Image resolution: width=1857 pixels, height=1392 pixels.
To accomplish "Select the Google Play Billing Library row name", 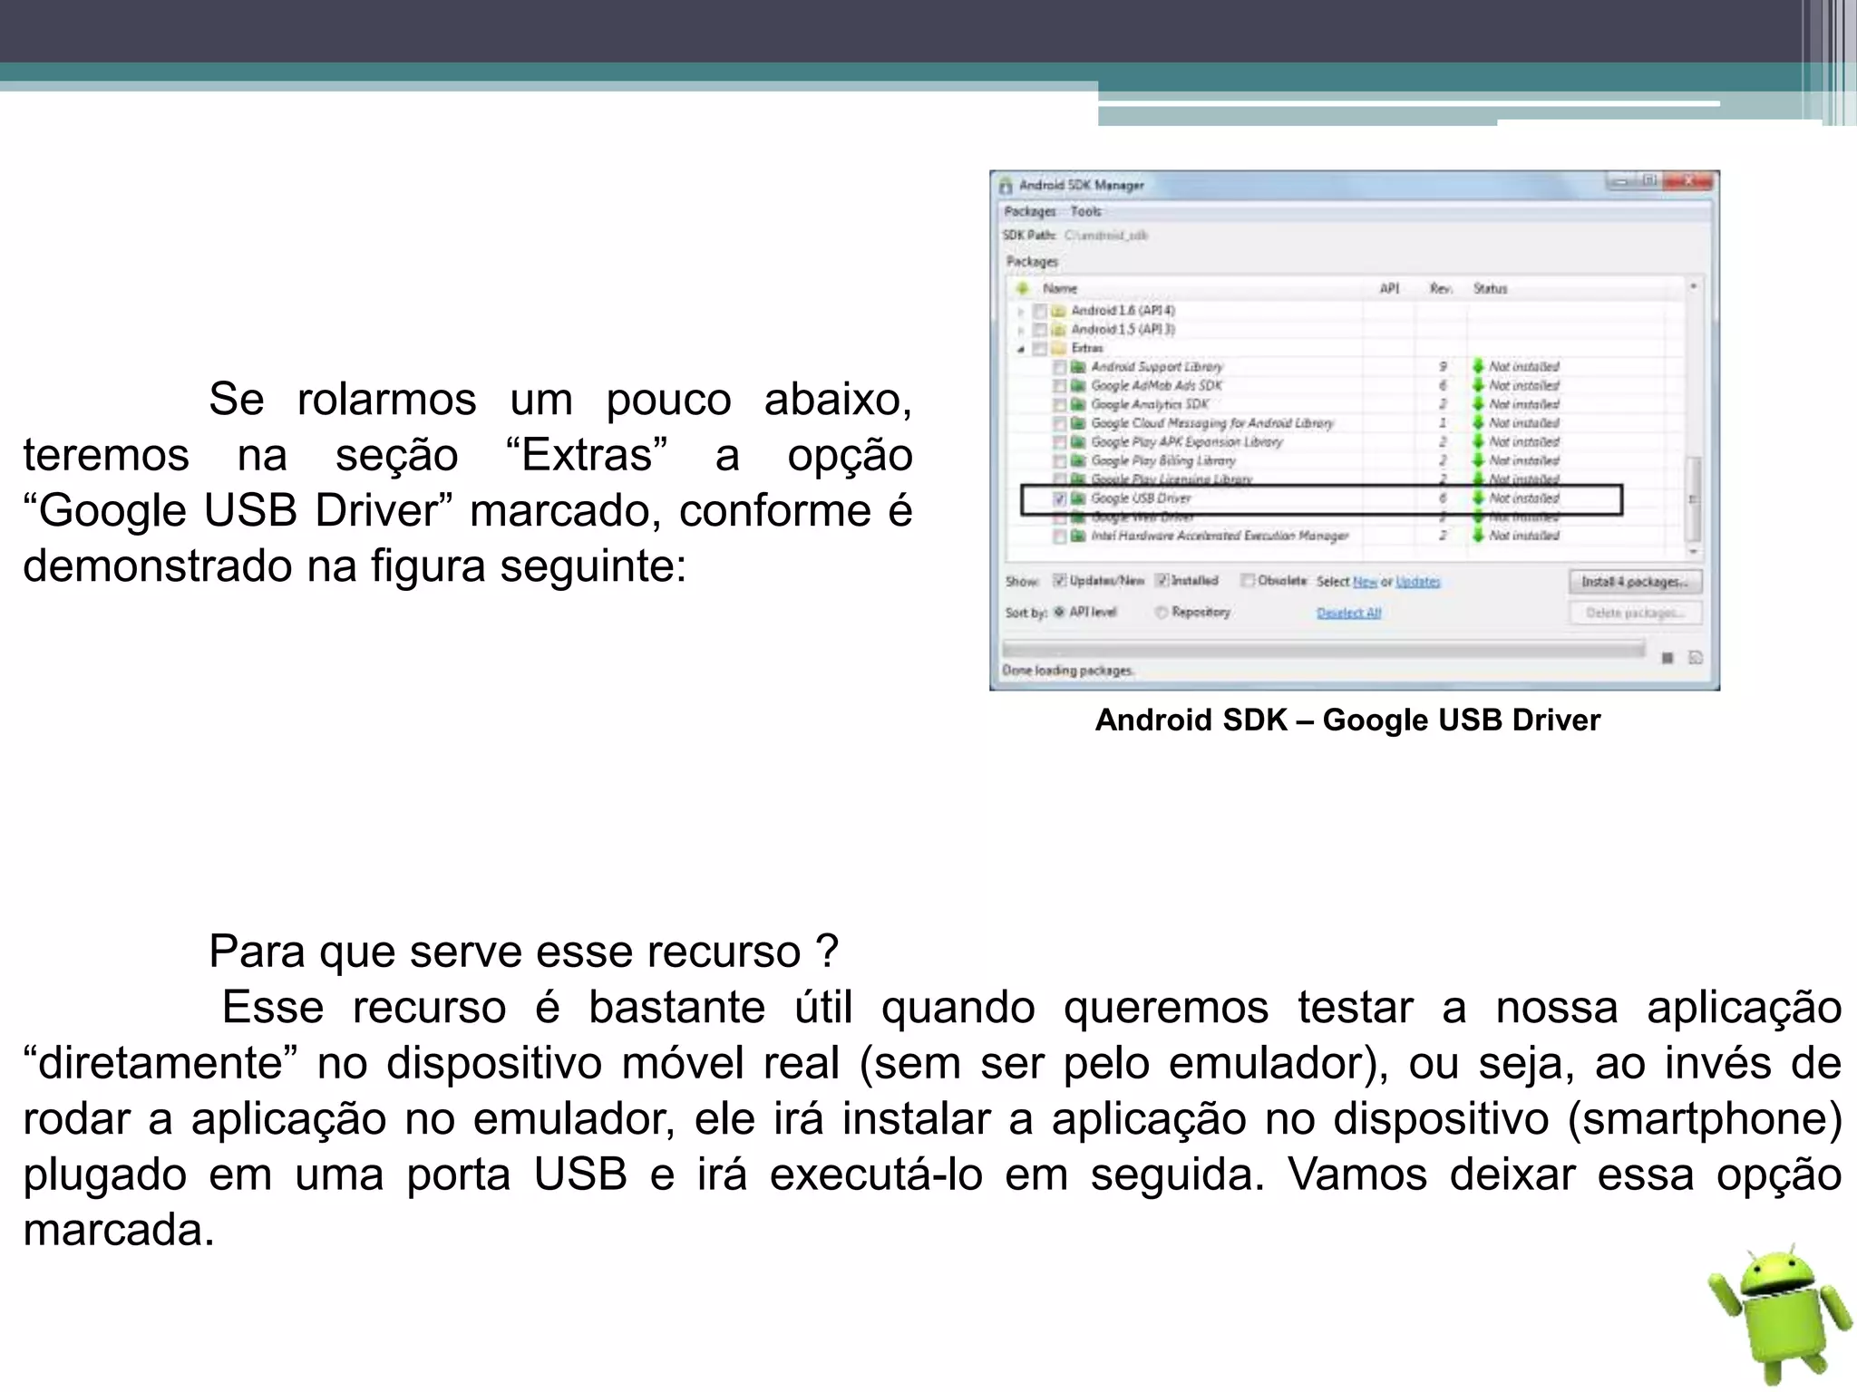I will (x=1163, y=461).
